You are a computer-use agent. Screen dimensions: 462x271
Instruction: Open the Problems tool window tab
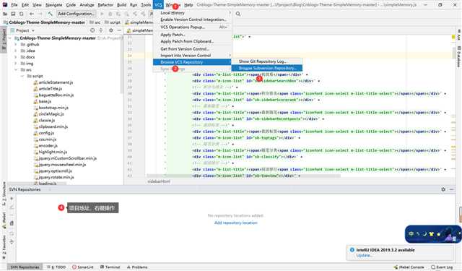[x=137, y=267]
